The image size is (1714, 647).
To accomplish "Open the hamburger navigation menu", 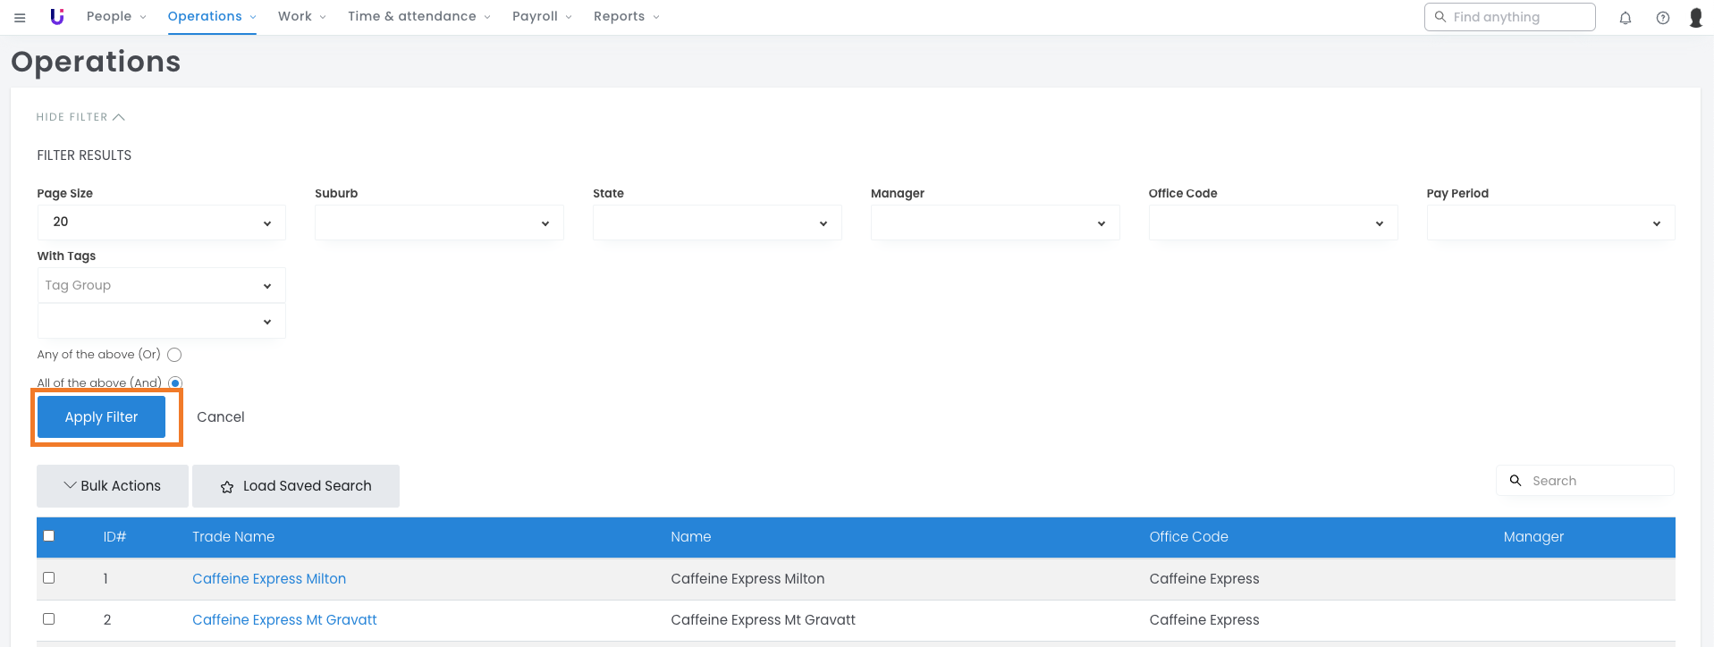I will pos(20,17).
